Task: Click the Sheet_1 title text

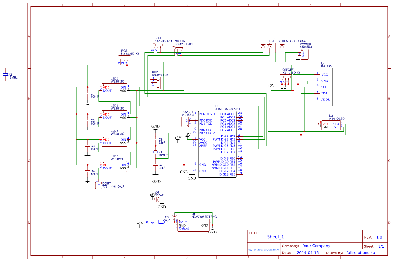Action: 275,237
